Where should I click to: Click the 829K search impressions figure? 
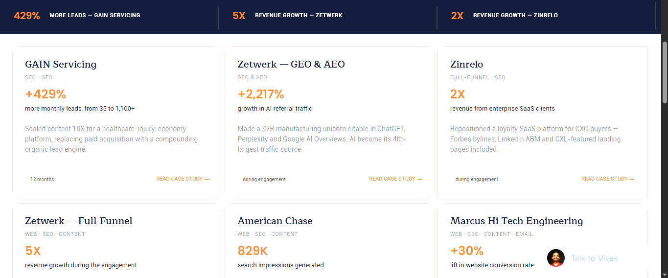click(x=253, y=251)
